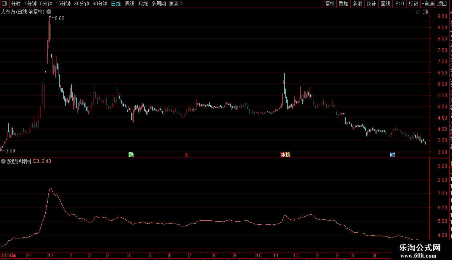
Task: Click the 涨榜 marker on chart
Action: (285, 155)
